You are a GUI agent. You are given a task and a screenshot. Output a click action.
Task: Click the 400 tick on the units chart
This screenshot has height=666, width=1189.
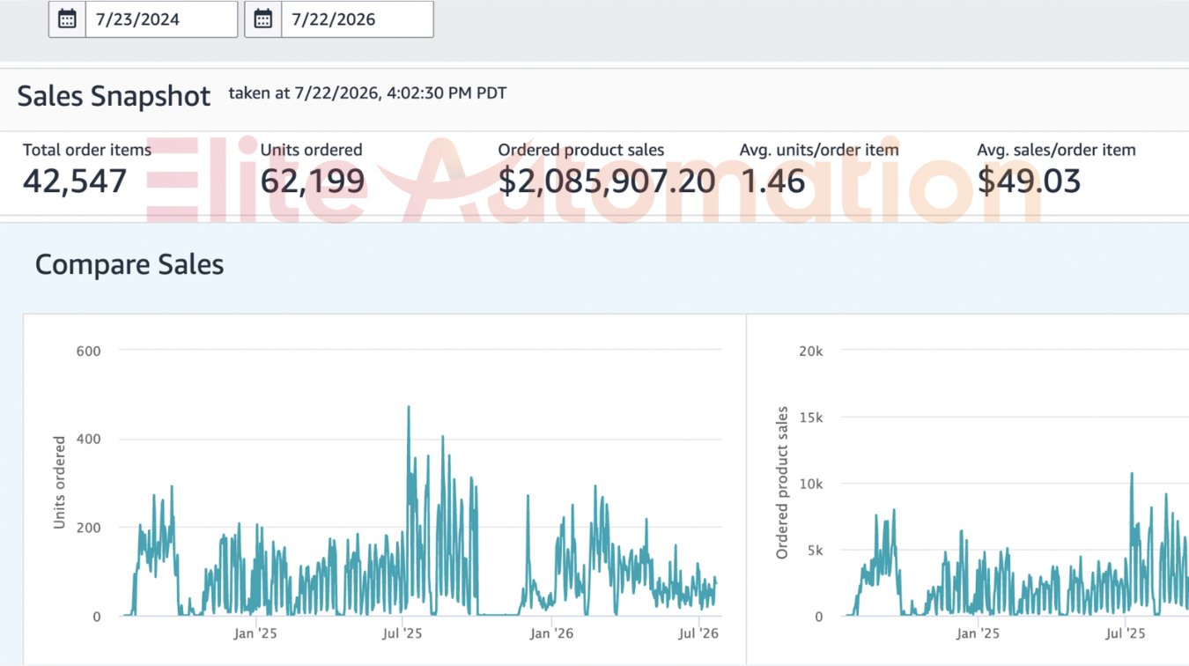point(89,439)
